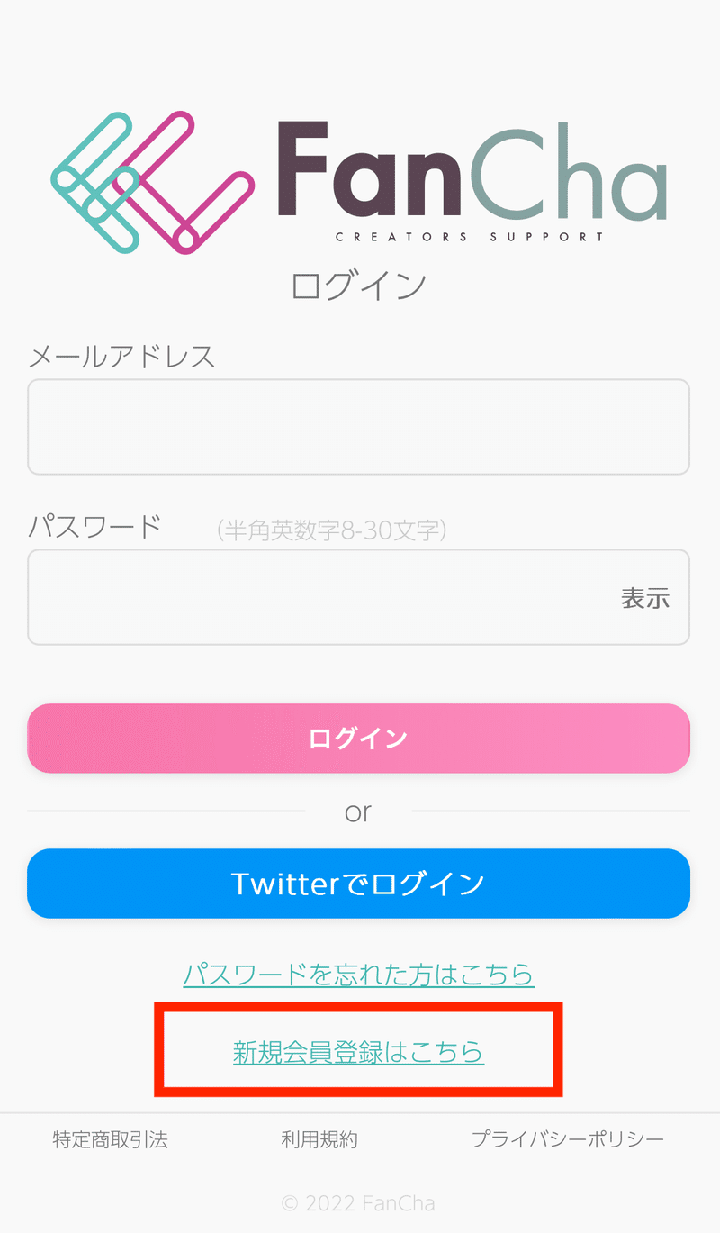Open the 特定商取引法 footer link
The height and width of the screenshot is (1233, 720).
110,1139
